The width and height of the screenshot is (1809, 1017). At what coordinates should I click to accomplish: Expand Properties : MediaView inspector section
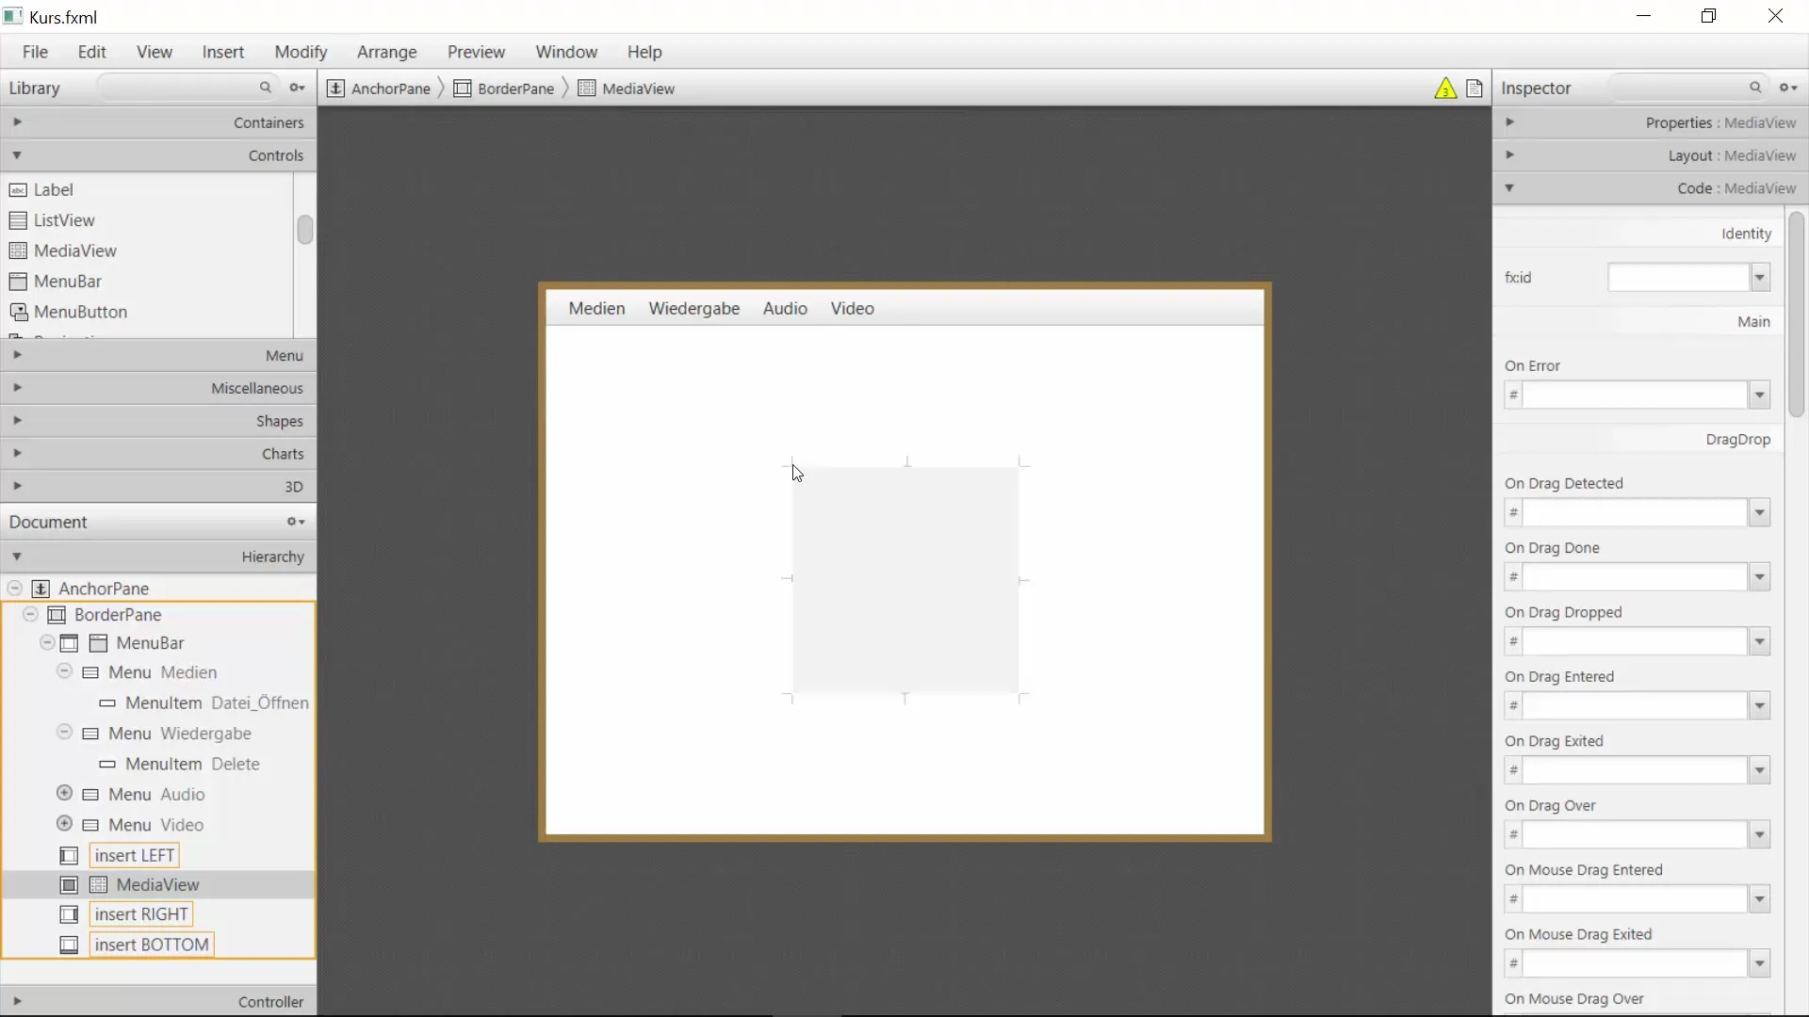[x=1651, y=122]
